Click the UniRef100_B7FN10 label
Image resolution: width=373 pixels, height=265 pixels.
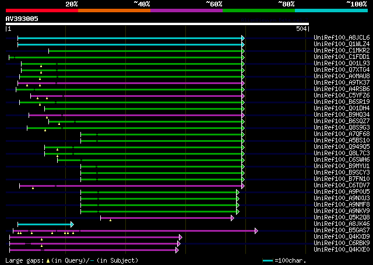click(x=342, y=179)
